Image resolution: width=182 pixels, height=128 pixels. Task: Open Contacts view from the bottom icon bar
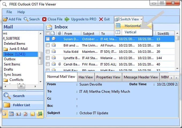(x=18, y=114)
